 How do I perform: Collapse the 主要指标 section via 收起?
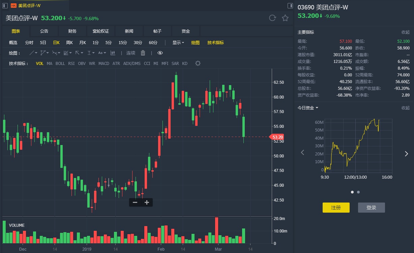pyautogui.click(x=405, y=32)
